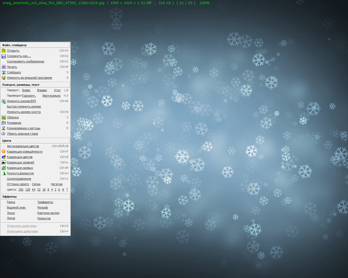Click the # option in Цвета row
This screenshot has width=348, height=278.
pyautogui.click(x=63, y=190)
